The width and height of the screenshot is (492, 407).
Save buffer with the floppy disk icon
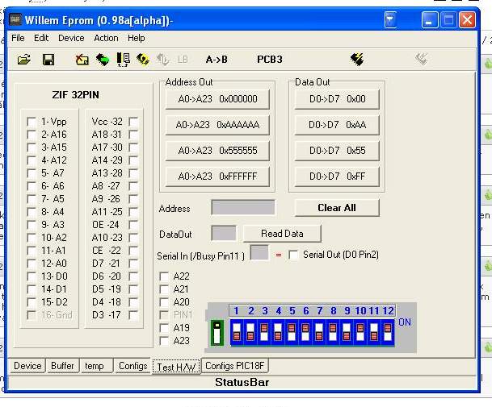coord(48,60)
